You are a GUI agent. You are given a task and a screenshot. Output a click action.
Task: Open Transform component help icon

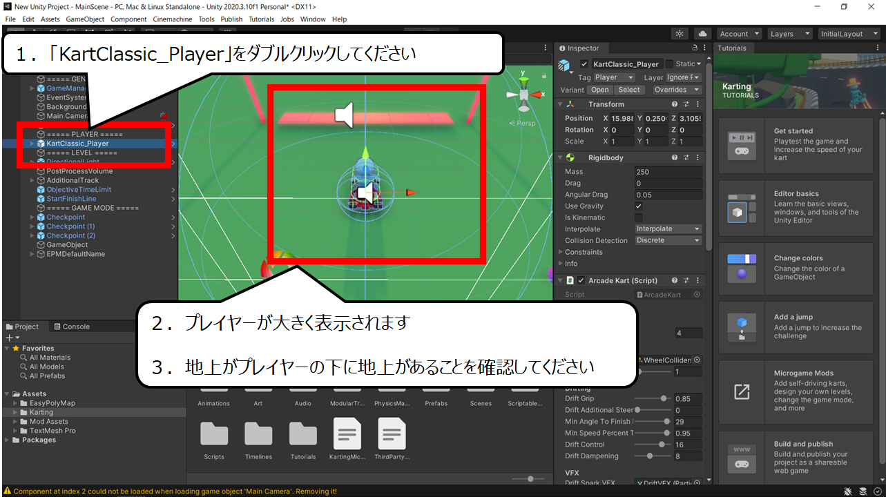pyautogui.click(x=675, y=104)
